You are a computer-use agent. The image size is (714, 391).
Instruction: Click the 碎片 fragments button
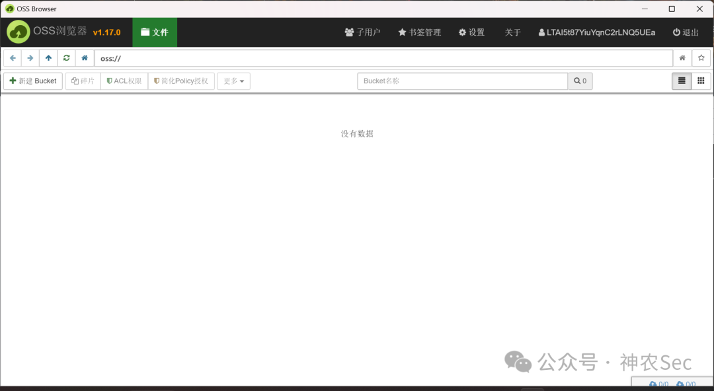click(x=83, y=81)
